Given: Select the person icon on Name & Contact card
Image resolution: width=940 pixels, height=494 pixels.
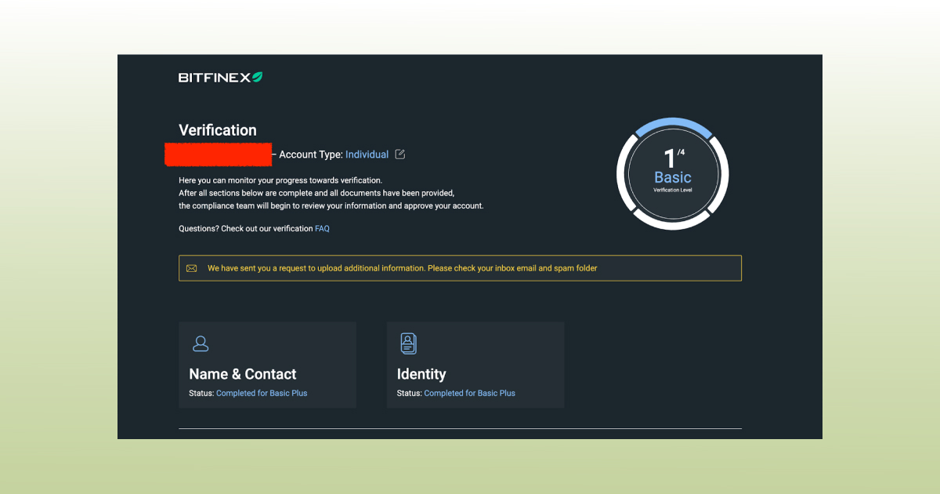Looking at the screenshot, I should pos(201,343).
